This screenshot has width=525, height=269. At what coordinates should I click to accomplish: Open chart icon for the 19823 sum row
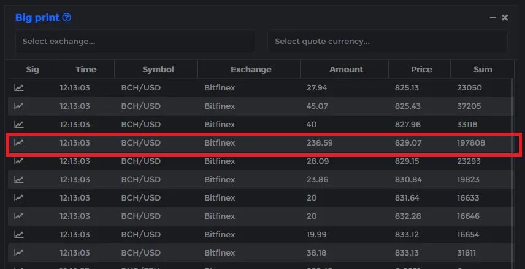click(19, 180)
